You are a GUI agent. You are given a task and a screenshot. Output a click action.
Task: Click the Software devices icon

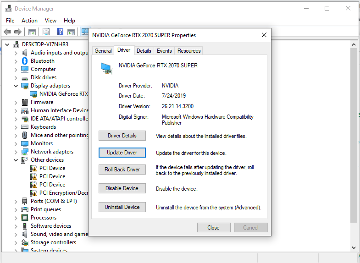tap(25, 226)
